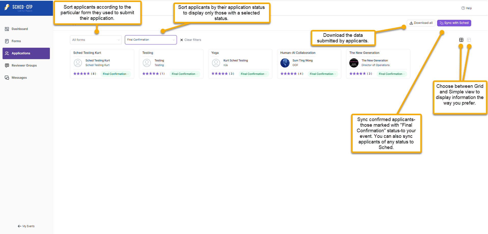Click the X icon beside Clear filters

[182, 40]
